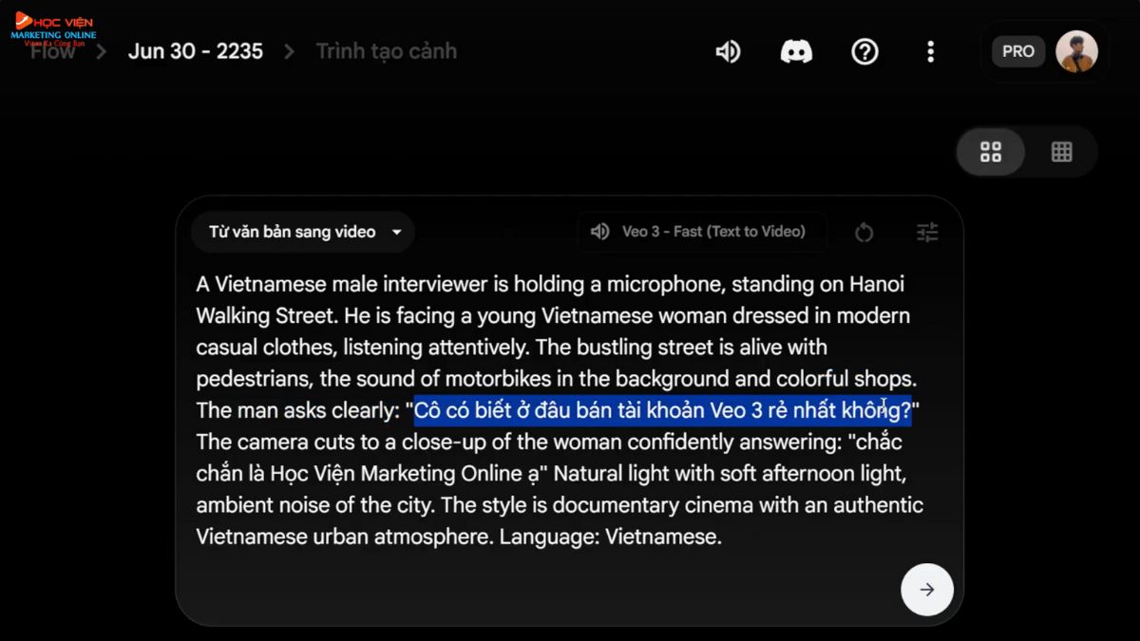Go to the Flow breadcrumb
This screenshot has height=641, width=1140.
click(52, 51)
